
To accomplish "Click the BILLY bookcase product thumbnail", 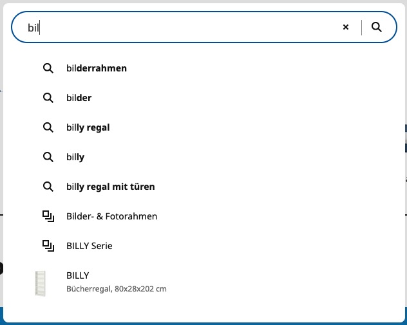I will [x=40, y=284].
